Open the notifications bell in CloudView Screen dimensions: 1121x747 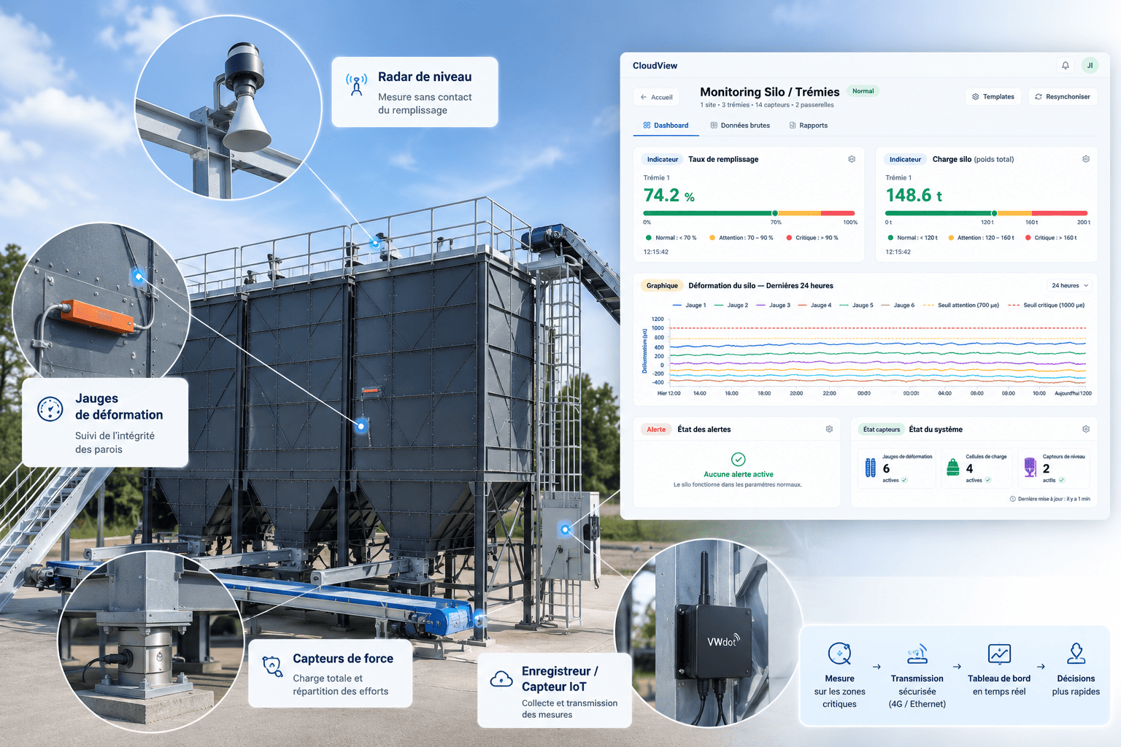point(1066,66)
